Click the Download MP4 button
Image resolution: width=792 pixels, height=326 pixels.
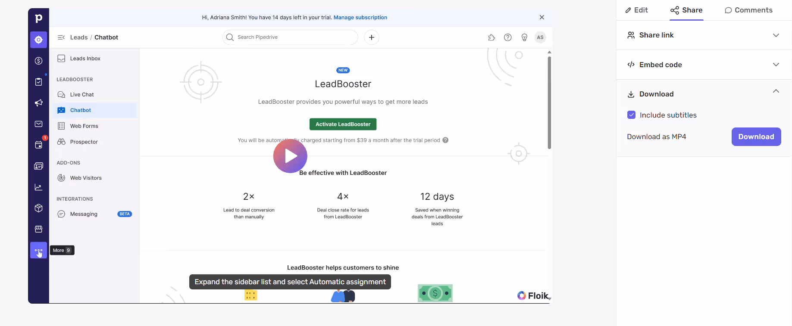[756, 137]
